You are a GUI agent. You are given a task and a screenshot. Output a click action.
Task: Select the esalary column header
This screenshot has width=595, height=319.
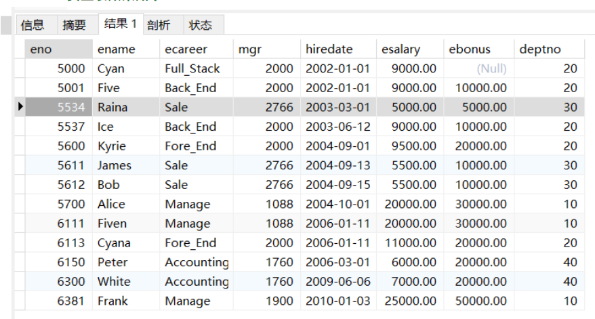[x=409, y=49]
